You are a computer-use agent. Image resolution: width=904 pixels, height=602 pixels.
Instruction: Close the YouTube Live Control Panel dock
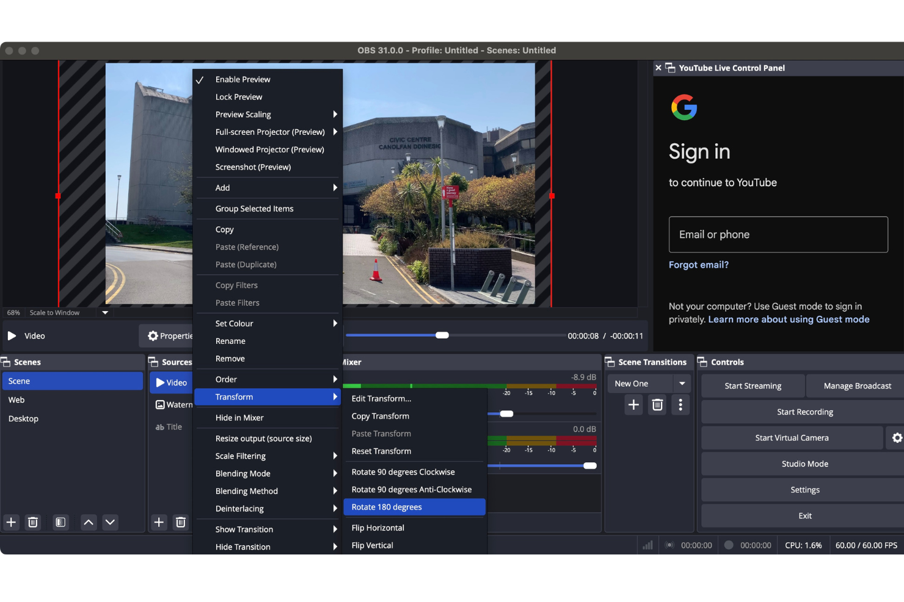click(x=658, y=68)
